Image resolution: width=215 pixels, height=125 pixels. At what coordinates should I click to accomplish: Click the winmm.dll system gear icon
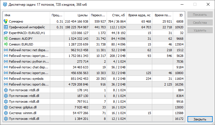click(x=6, y=113)
